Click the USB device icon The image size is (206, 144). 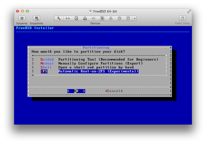(x=111, y=19)
